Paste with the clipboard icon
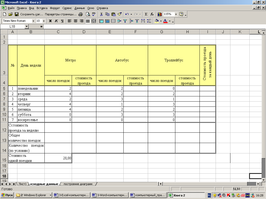This screenshot has width=266, height=199. click(x=114, y=14)
